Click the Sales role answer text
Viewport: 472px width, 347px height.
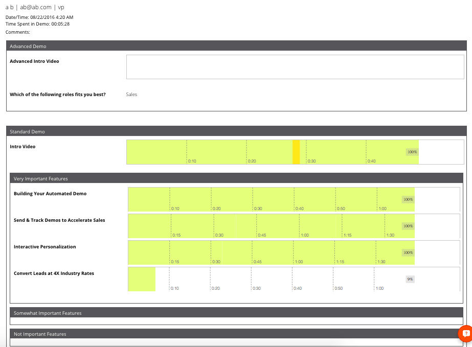point(131,95)
